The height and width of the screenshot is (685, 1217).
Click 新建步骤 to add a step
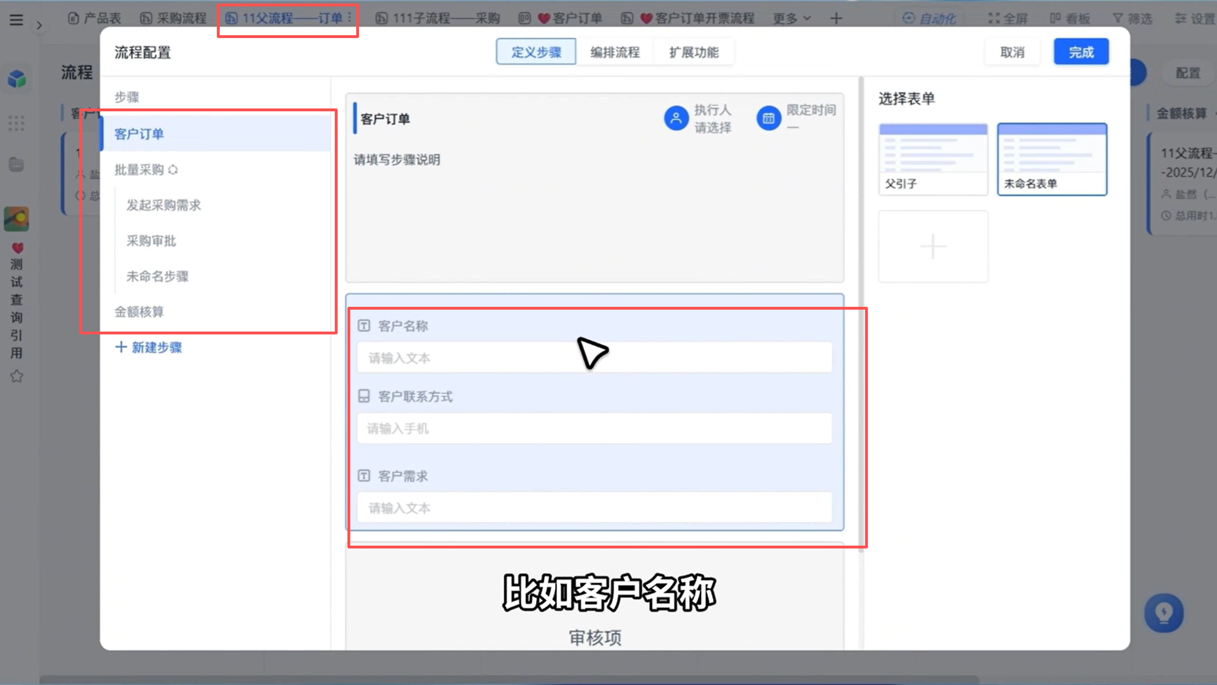pyautogui.click(x=148, y=347)
